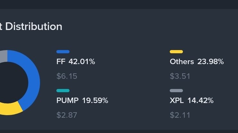
Task: Click the blue FF legend color pill
Action: (63, 52)
